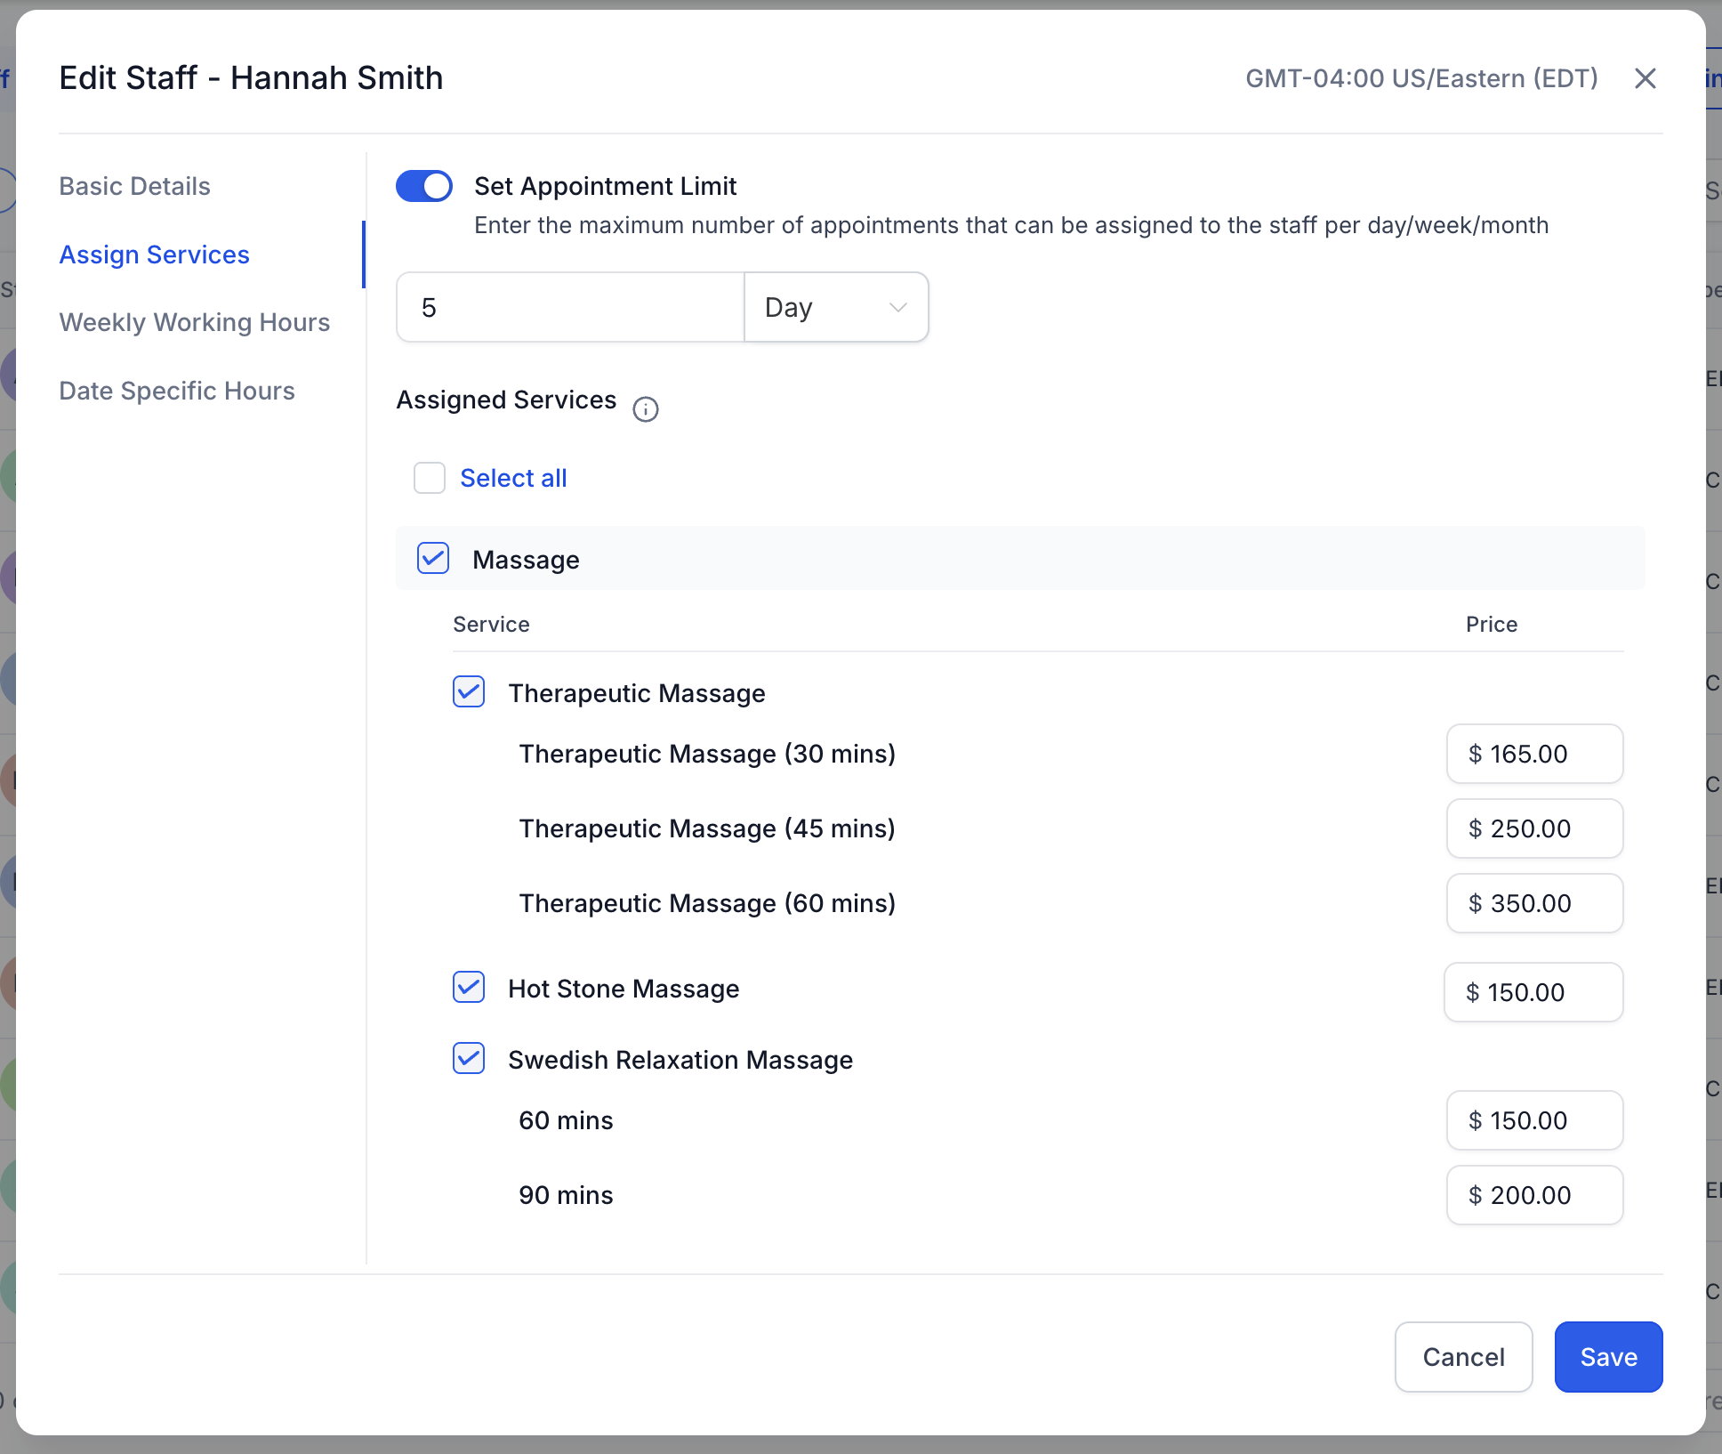
Task: Uncheck Swedish Relaxation Massage checkbox
Action: click(469, 1059)
